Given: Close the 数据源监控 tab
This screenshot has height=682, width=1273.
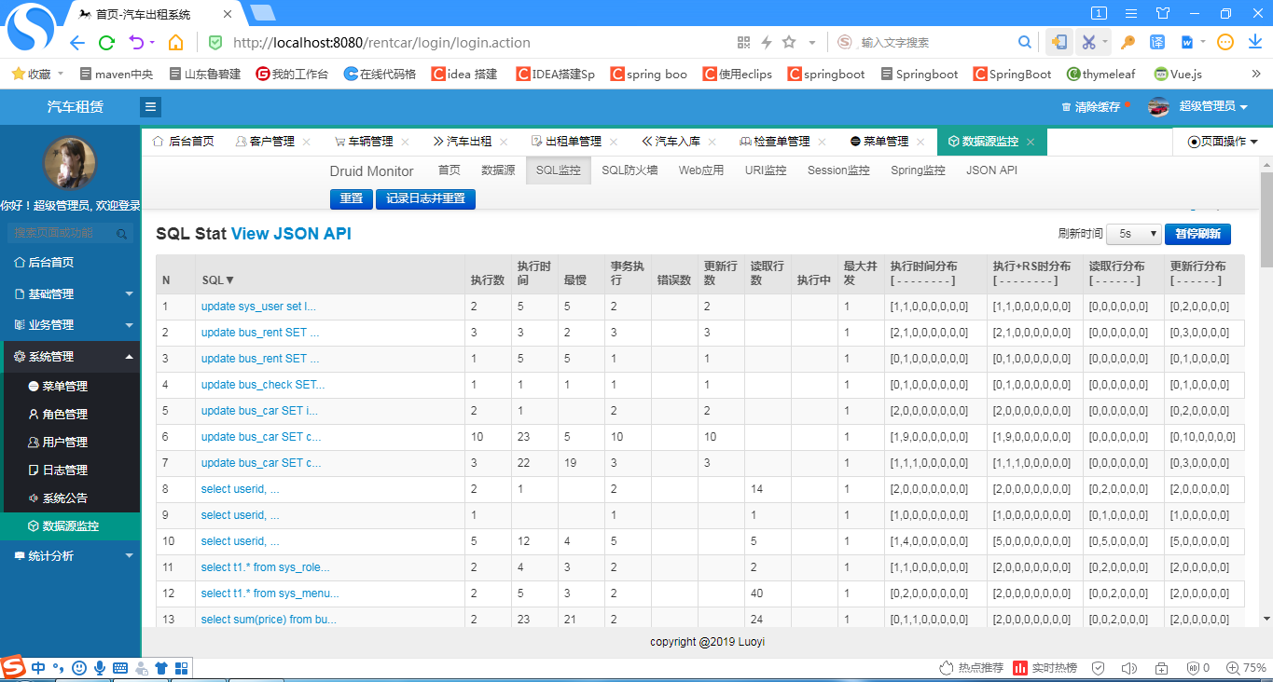Looking at the screenshot, I should [x=1031, y=142].
